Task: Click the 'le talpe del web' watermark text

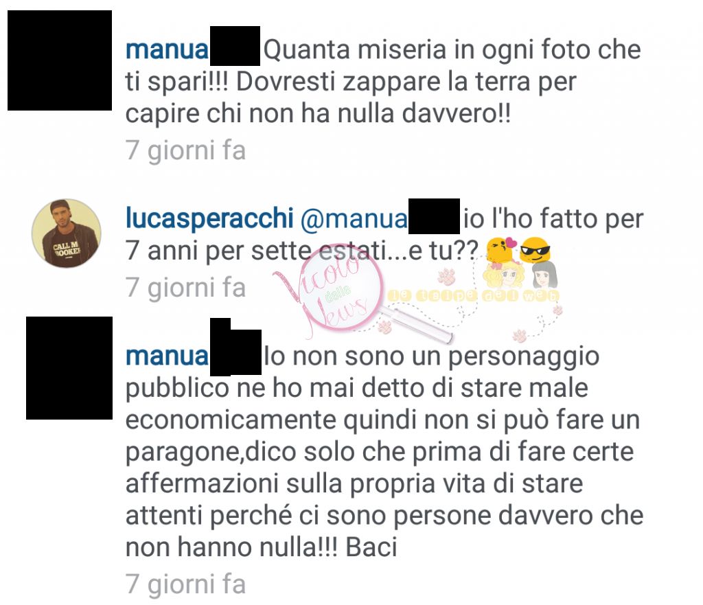Action: pyautogui.click(x=474, y=295)
